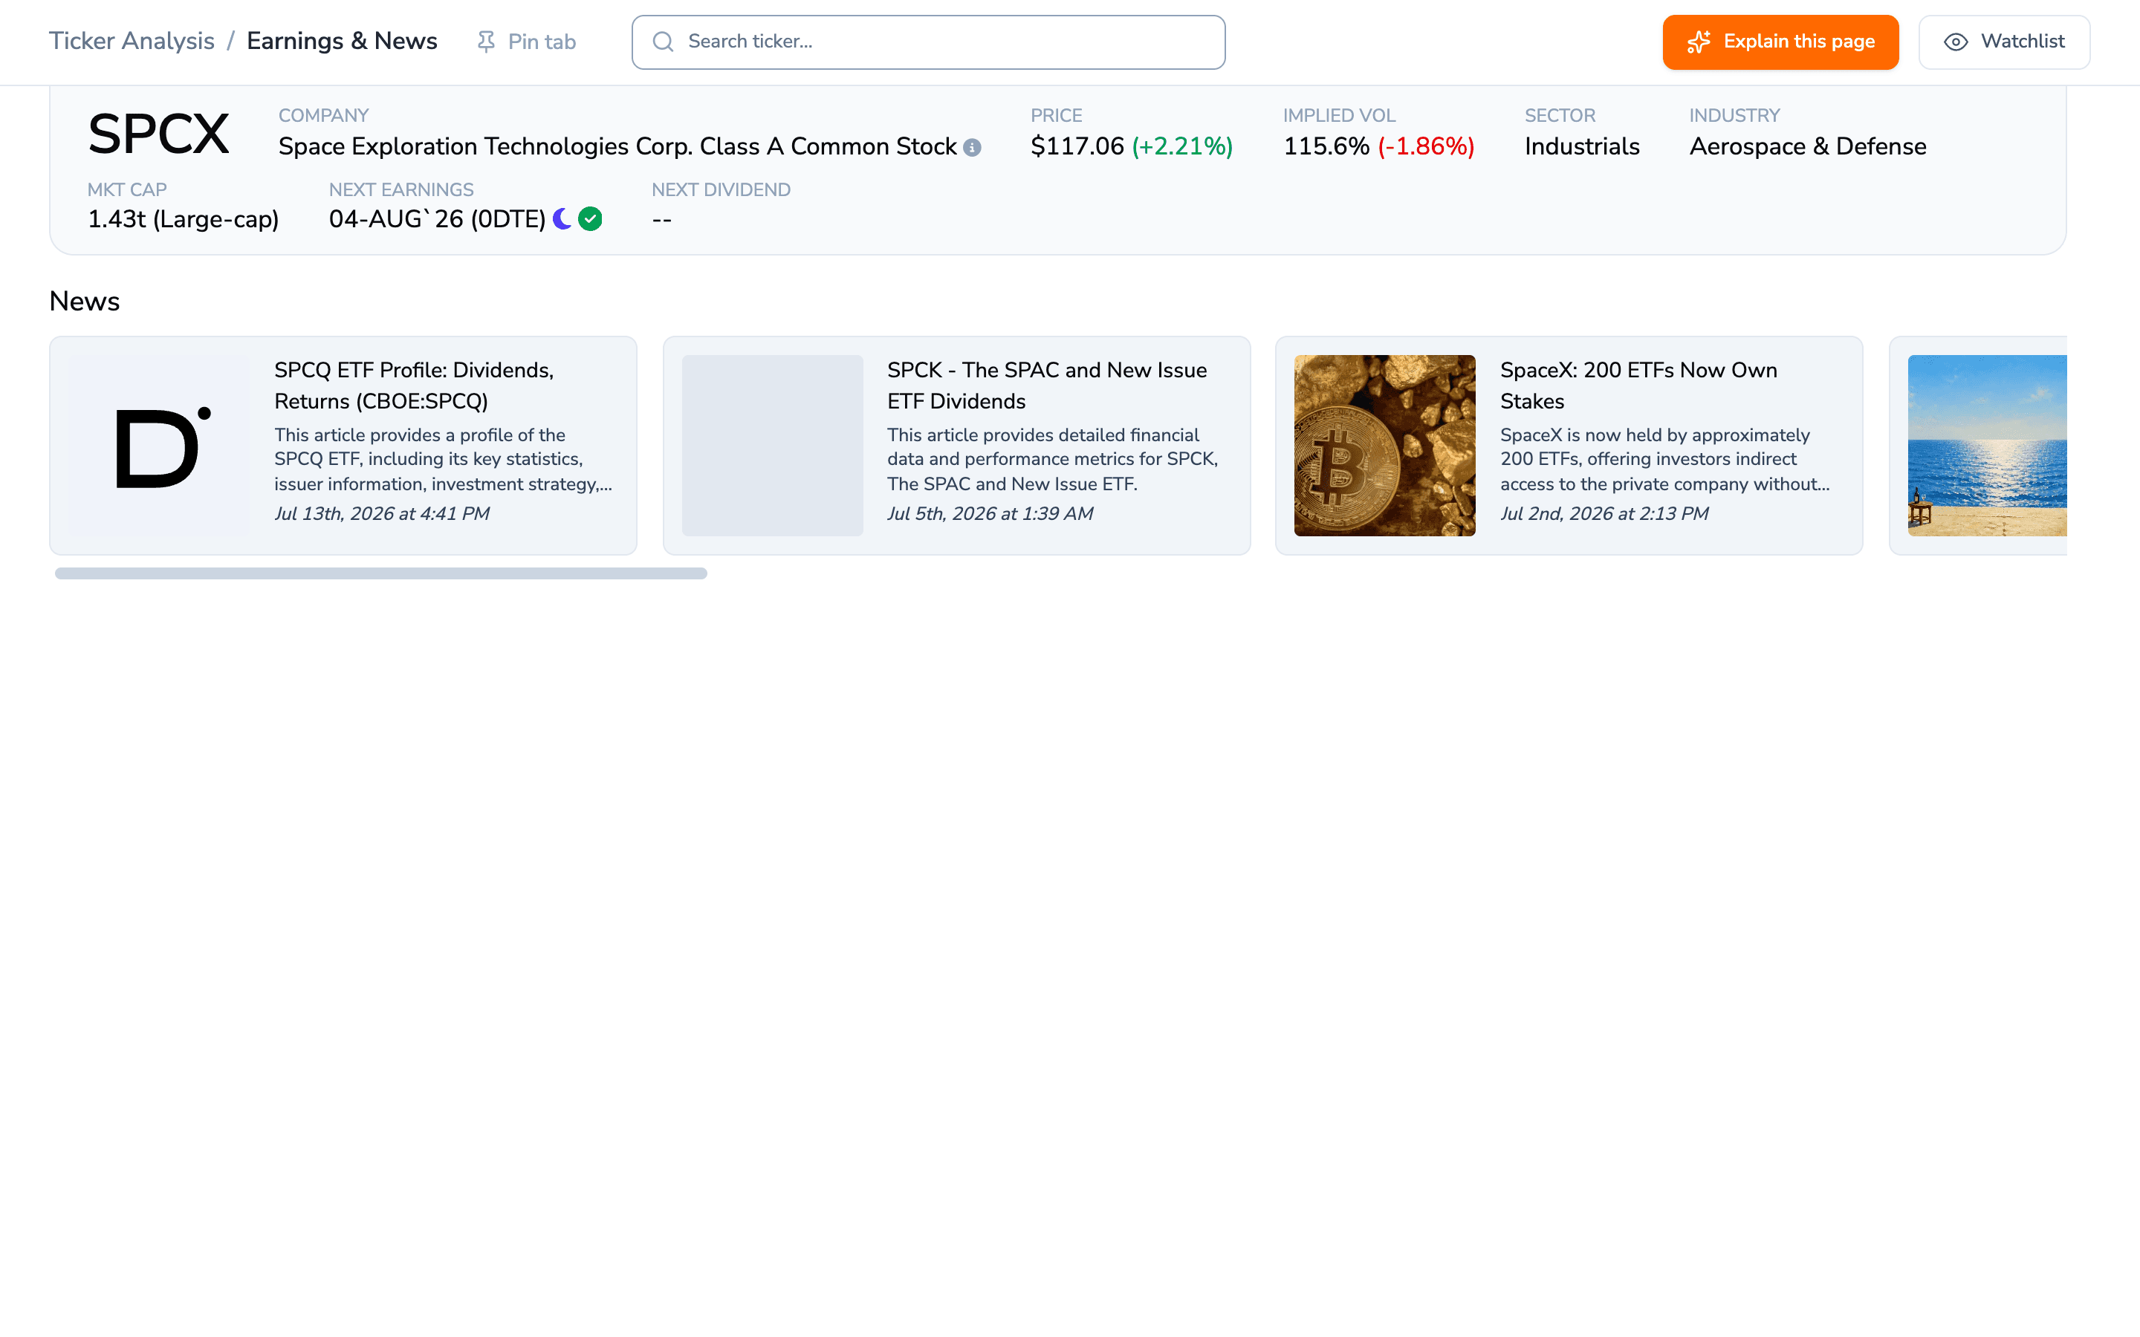Click the sector value Industrials
The height and width of the screenshot is (1337, 2140).
pos(1582,147)
